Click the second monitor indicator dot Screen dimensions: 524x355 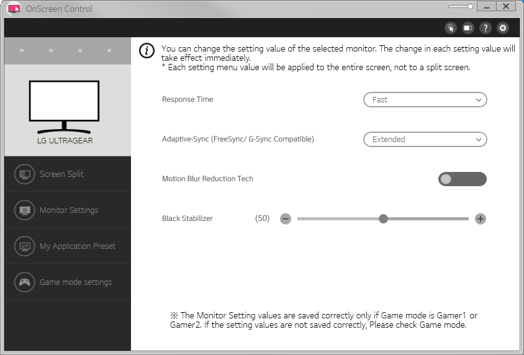(x=51, y=51)
